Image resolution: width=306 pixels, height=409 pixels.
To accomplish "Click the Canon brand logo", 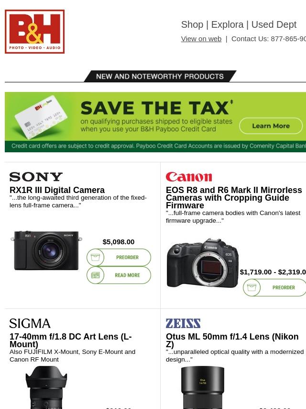I will click(x=189, y=177).
